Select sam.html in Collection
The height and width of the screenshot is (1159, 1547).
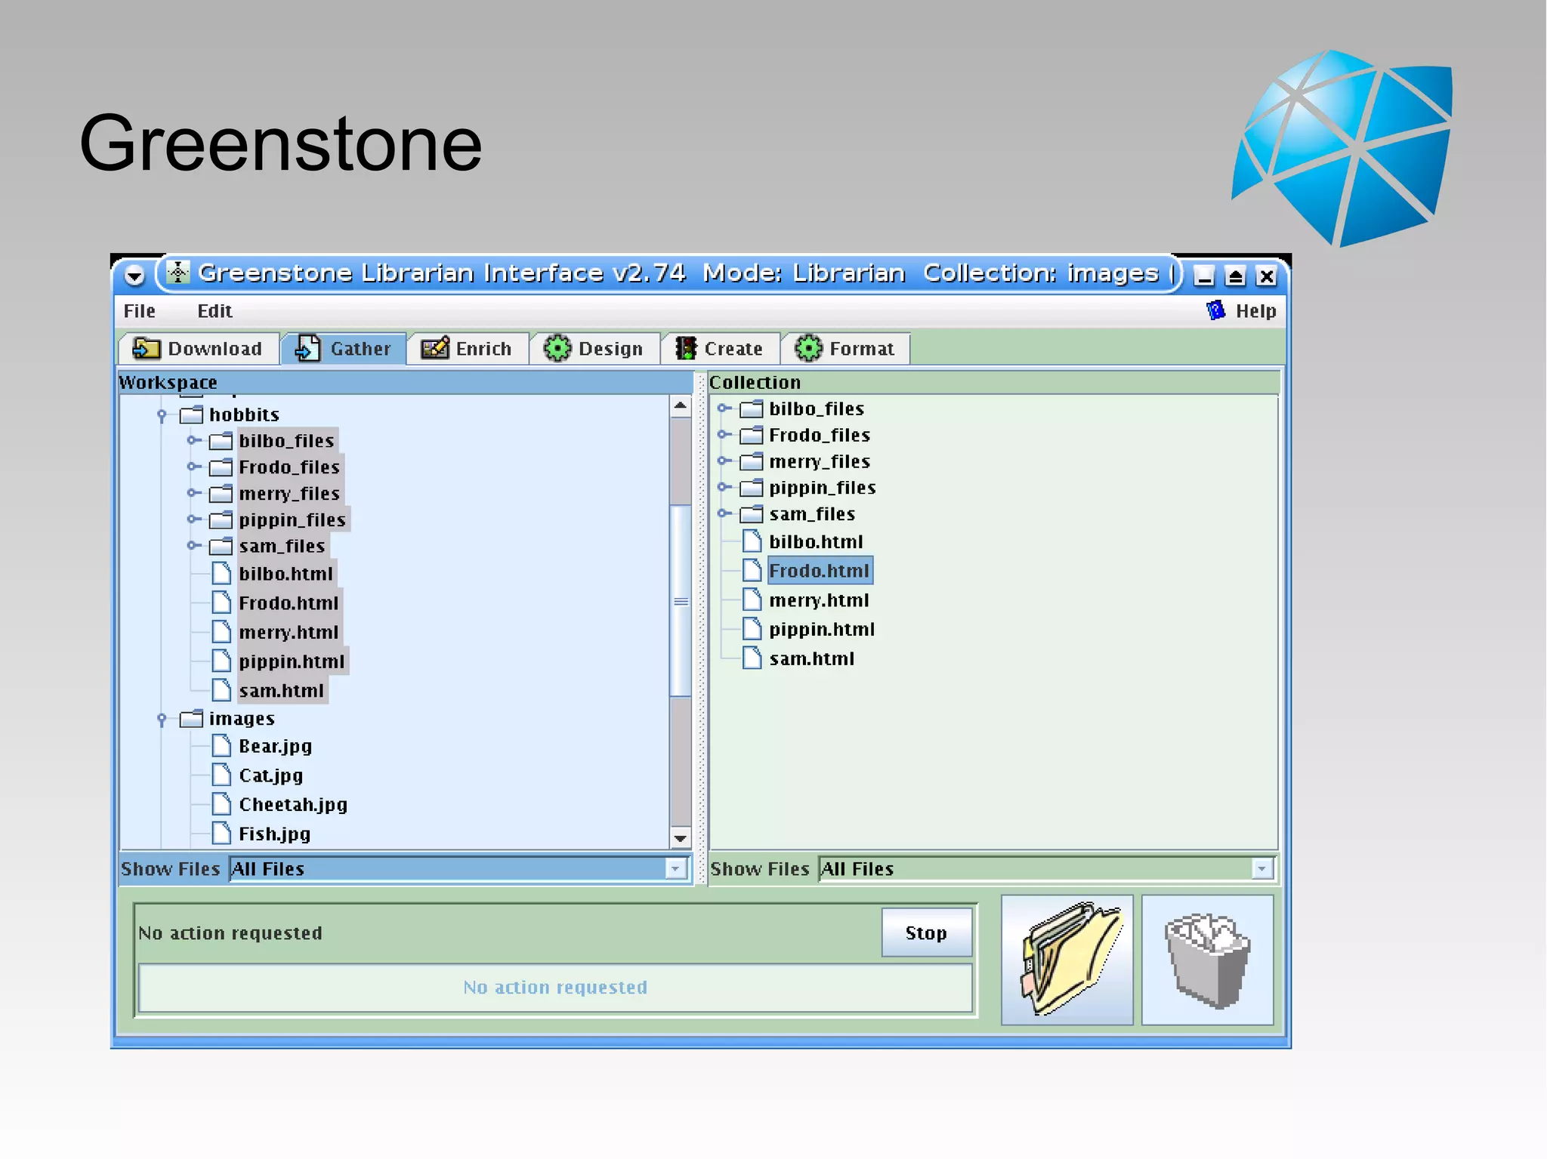[811, 659]
